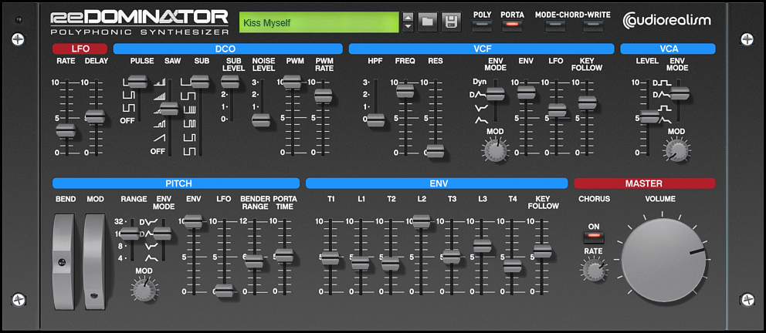766x333 pixels.
Task: Select the third SUB waveform with dense pulses
Action: coord(189,110)
